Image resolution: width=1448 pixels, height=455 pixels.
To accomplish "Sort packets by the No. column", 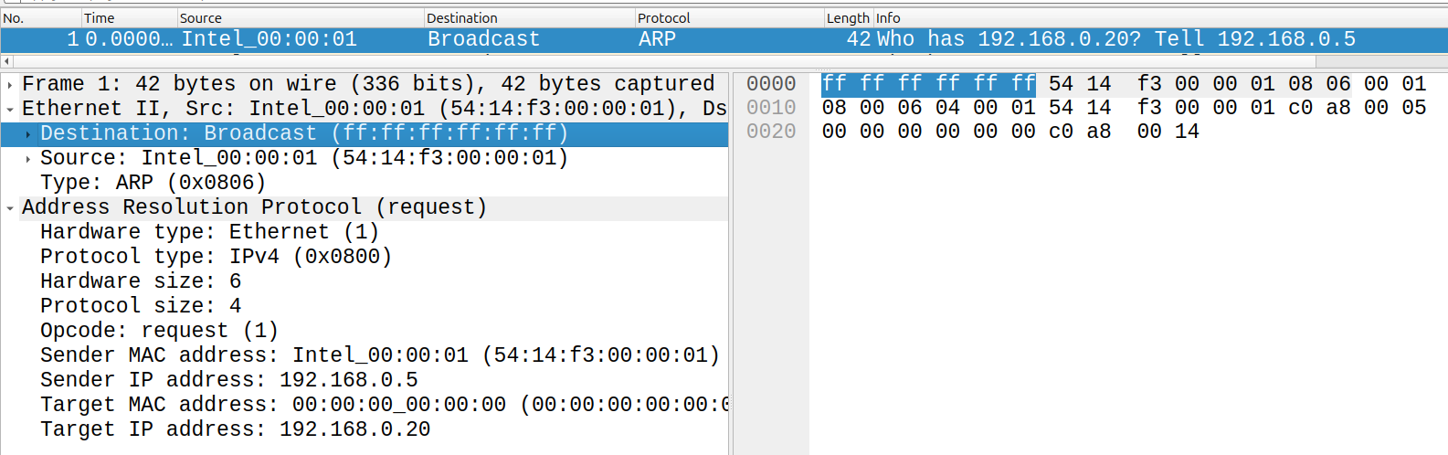I will point(41,17).
